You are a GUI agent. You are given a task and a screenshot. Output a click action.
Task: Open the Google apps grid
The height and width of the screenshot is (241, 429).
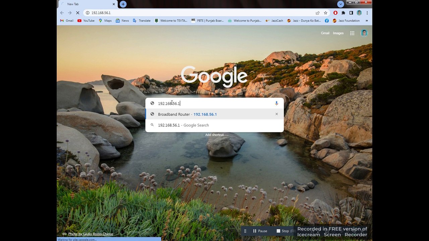click(x=352, y=33)
